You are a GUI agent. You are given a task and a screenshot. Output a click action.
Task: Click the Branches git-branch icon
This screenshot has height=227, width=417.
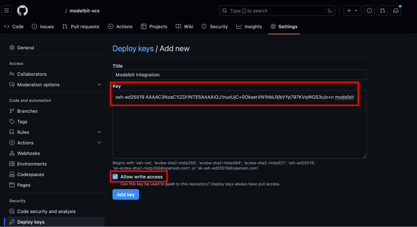click(12, 111)
